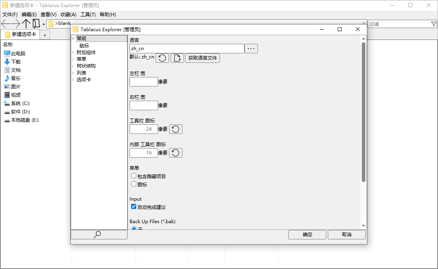This screenshot has height=269, width=438.
Task: Click the export language file icon
Action: pyautogui.click(x=177, y=57)
